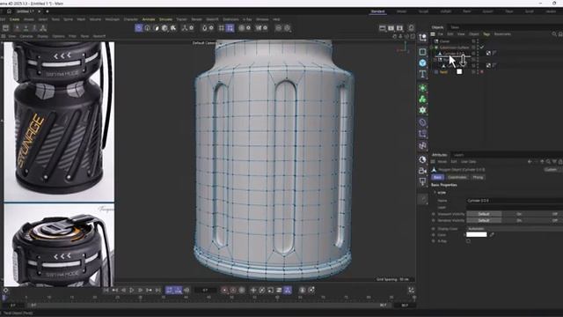
Task: Click the timeline ruler at frame 45
Action: point(209,298)
